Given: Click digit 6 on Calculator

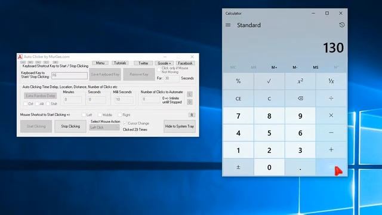Looking at the screenshot, I should [300, 133].
